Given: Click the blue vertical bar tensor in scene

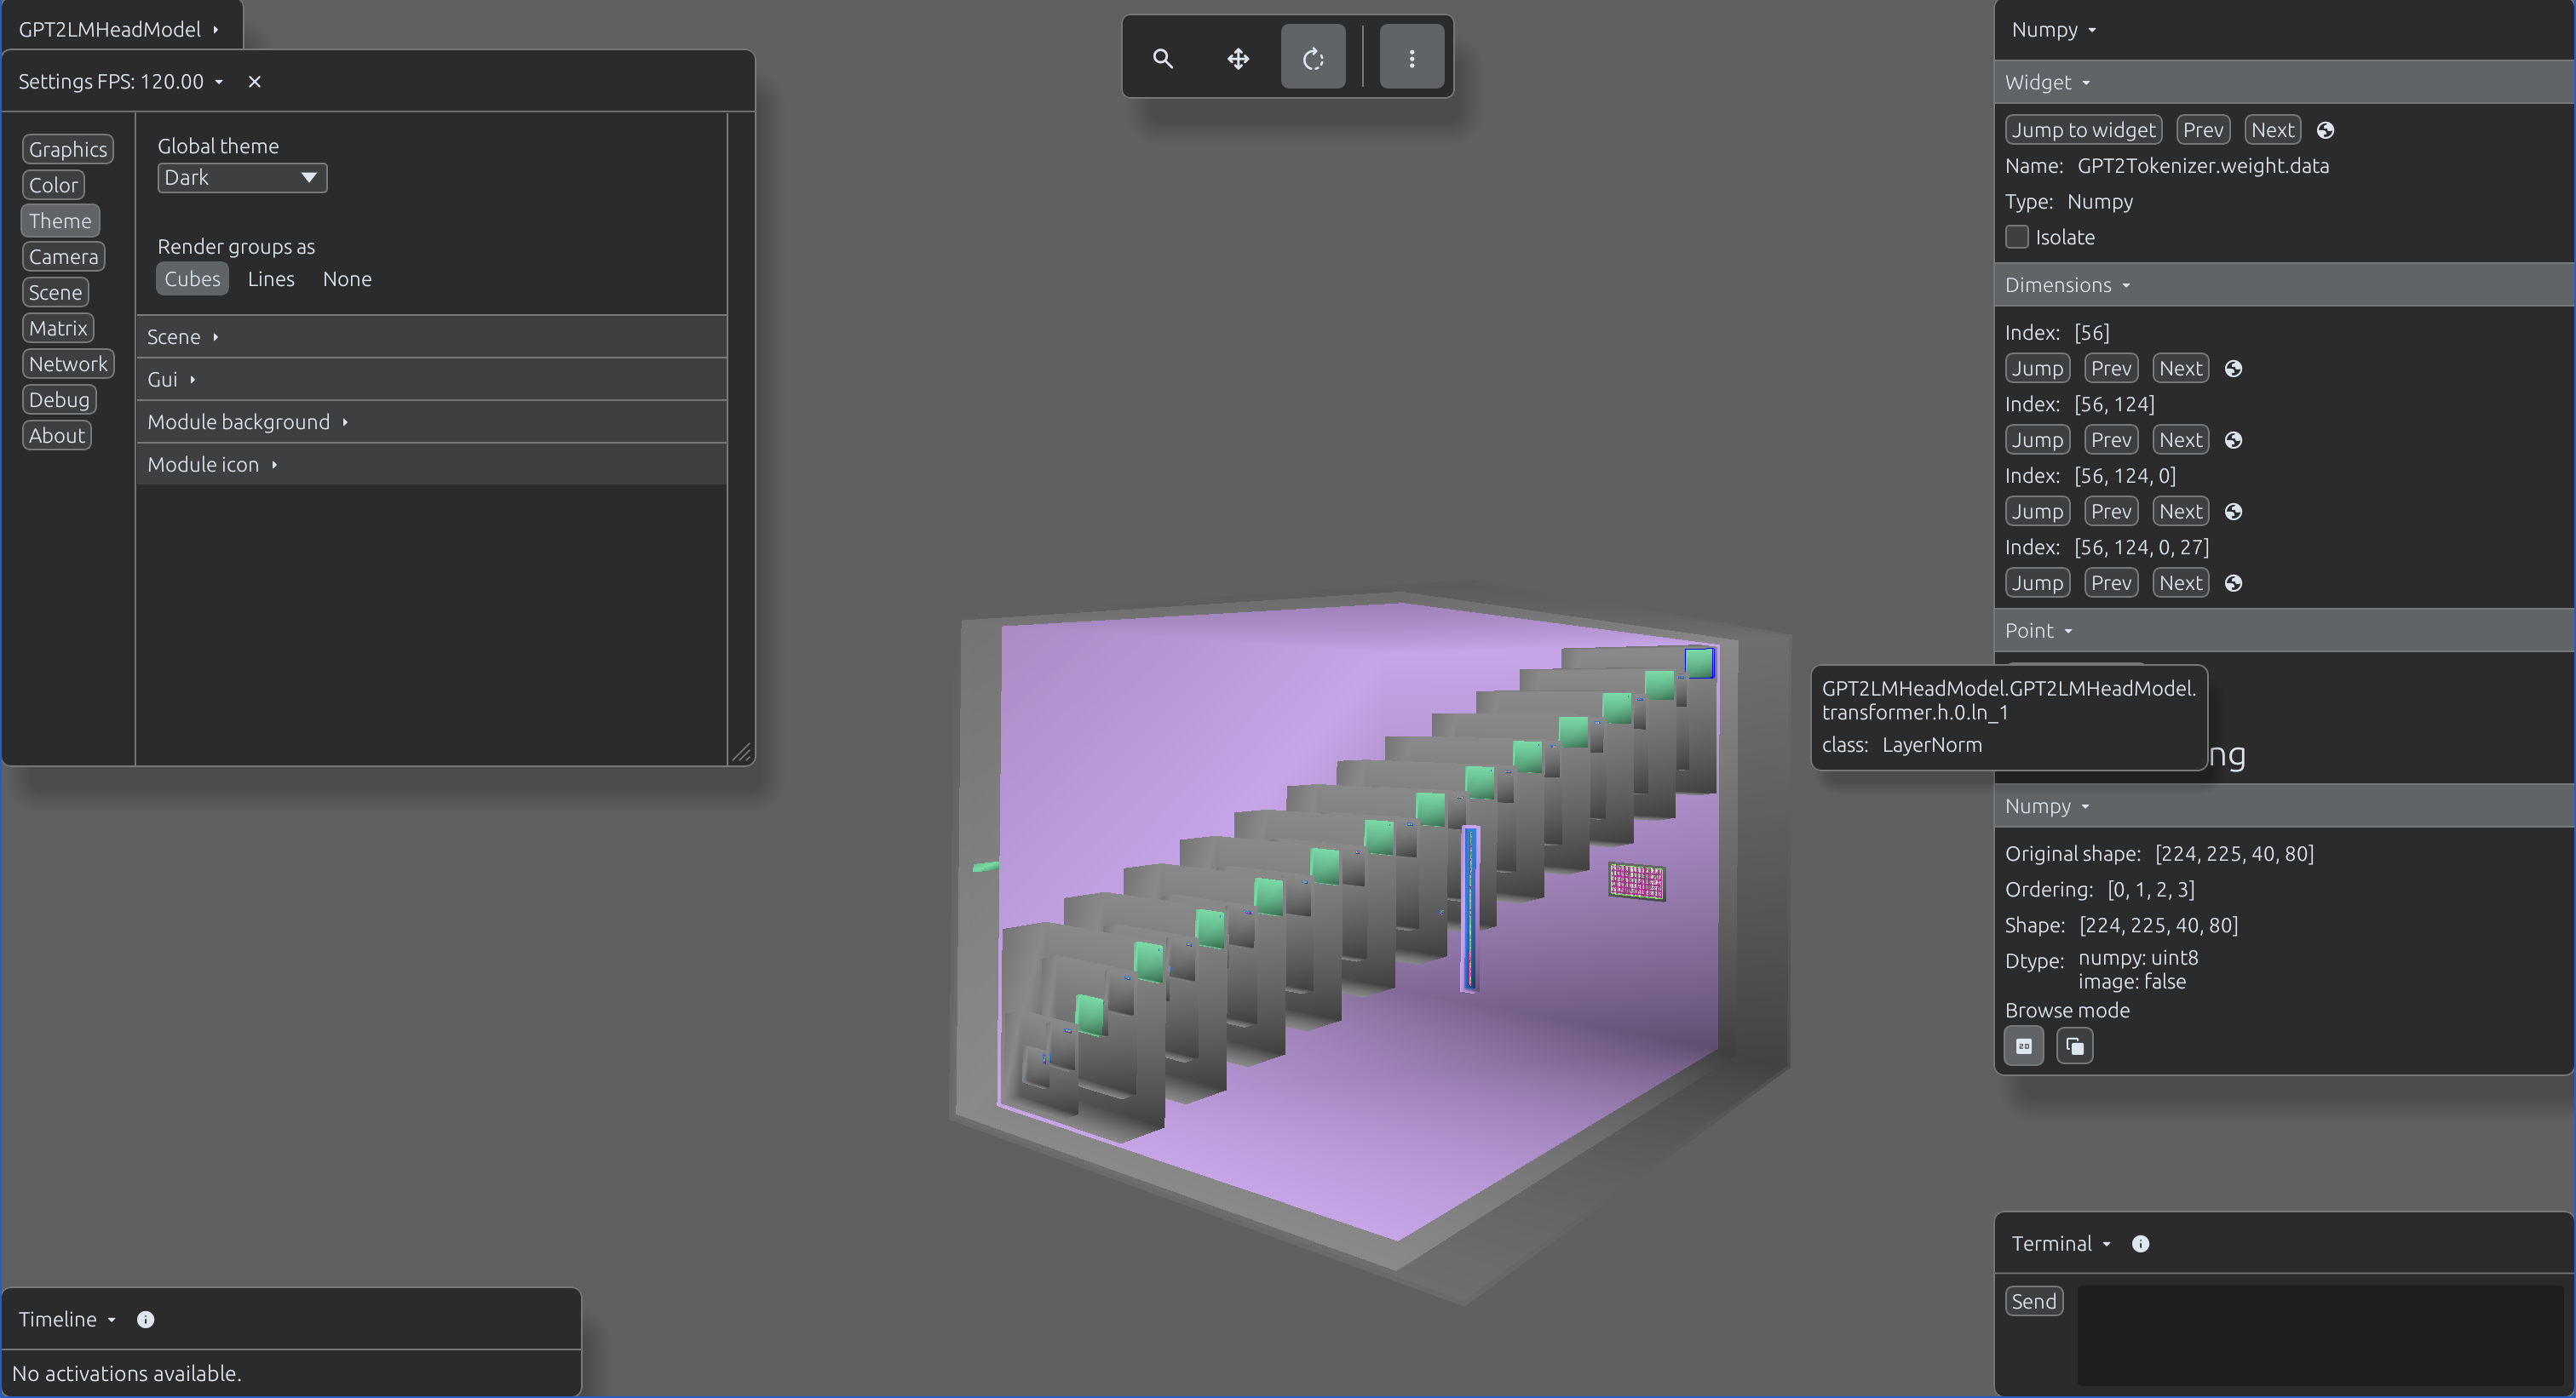Looking at the screenshot, I should pyautogui.click(x=1470, y=908).
